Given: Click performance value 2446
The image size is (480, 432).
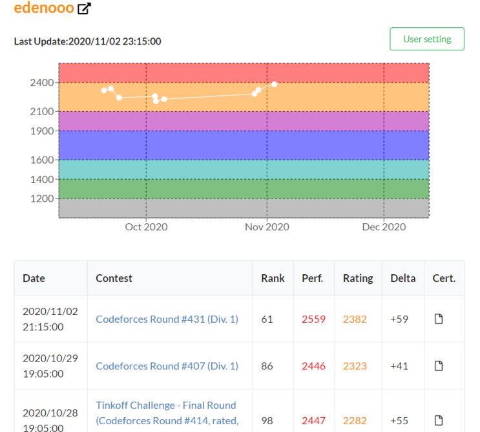Looking at the screenshot, I should click(313, 366).
